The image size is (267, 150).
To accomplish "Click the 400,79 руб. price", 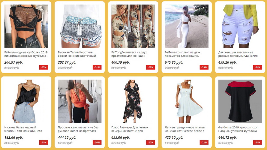I will (x=121, y=62).
